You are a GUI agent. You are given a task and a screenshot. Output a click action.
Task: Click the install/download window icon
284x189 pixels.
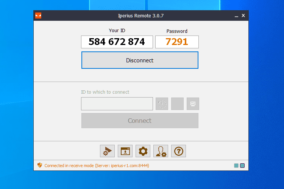point(125,151)
